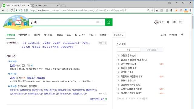Close related searches with the X button
The width and height of the screenshot is (194, 109).
click(105, 43)
